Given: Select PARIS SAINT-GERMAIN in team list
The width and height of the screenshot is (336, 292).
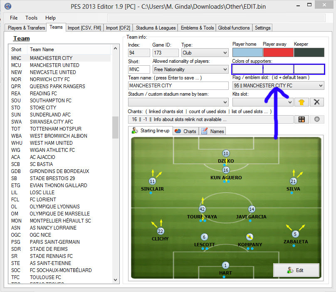Looking at the screenshot, I should click(61, 242).
